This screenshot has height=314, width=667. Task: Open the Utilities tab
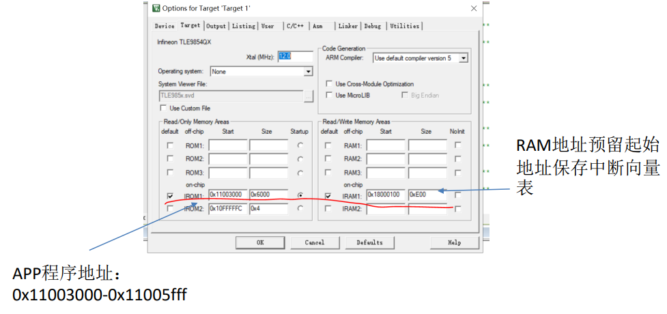(x=405, y=26)
